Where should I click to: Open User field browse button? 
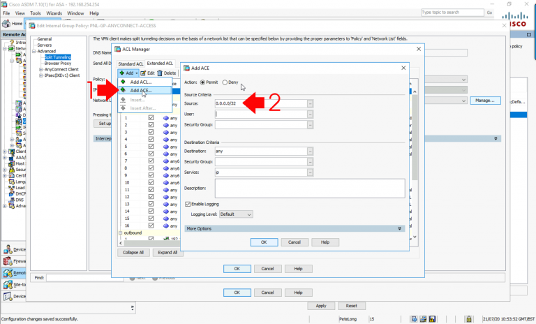pyautogui.click(x=310, y=114)
